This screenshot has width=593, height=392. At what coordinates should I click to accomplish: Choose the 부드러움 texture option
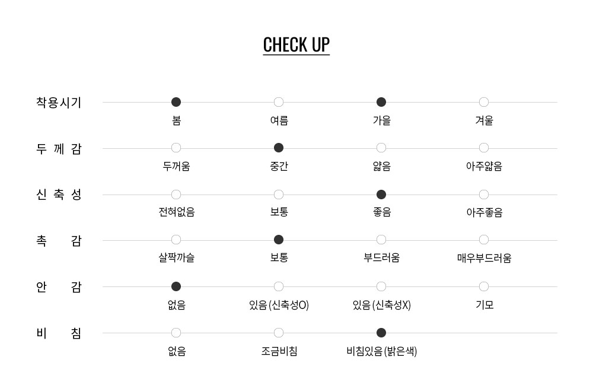click(381, 240)
